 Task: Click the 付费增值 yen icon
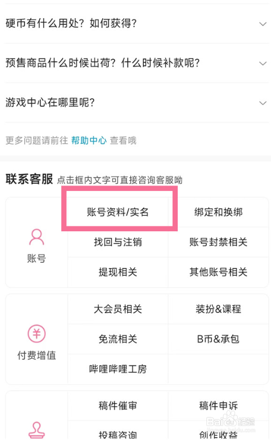[x=36, y=333]
